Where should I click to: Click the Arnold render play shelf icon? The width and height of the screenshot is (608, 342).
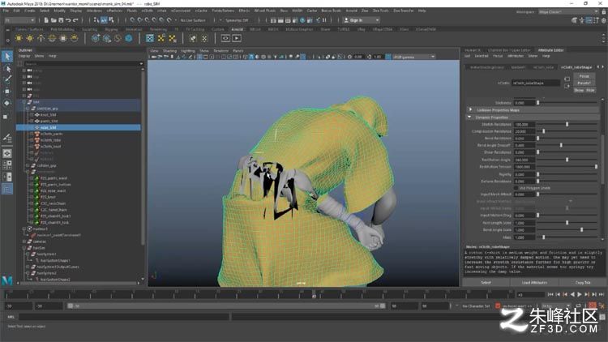point(237,38)
